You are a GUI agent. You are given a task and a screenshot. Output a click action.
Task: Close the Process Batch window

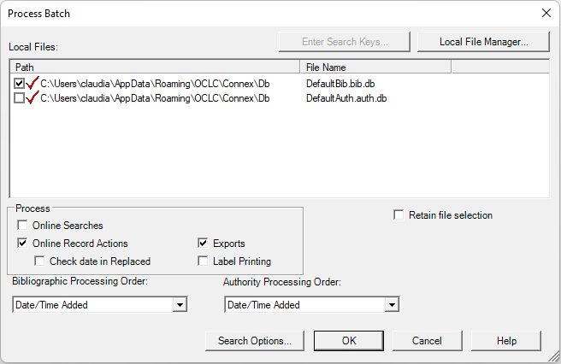tap(546, 13)
